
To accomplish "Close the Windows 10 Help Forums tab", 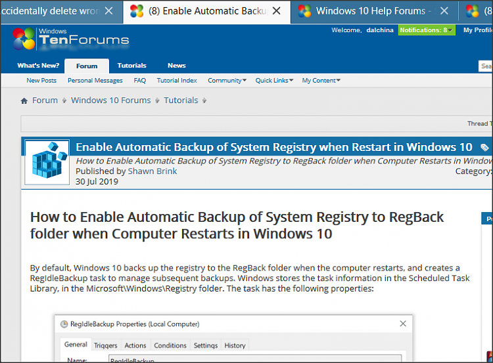I will (x=444, y=11).
